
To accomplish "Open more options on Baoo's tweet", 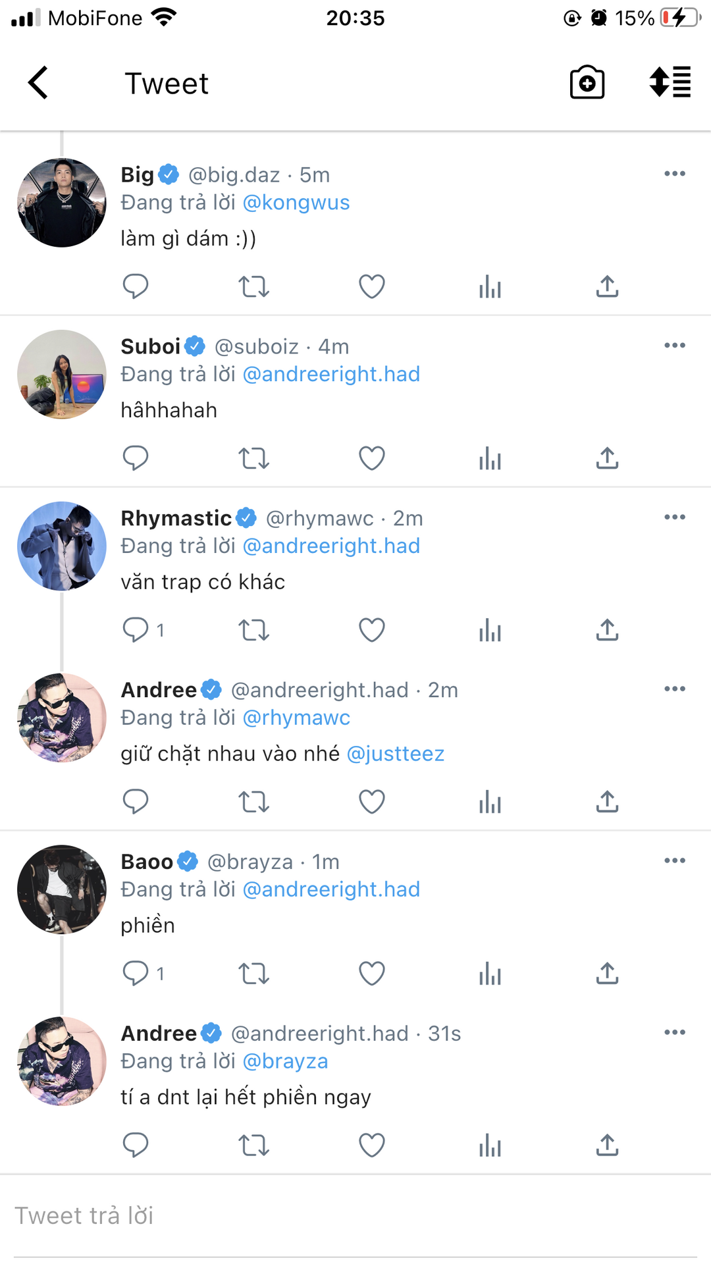I will [675, 860].
